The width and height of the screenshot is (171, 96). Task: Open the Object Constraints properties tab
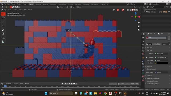[x=143, y=70]
